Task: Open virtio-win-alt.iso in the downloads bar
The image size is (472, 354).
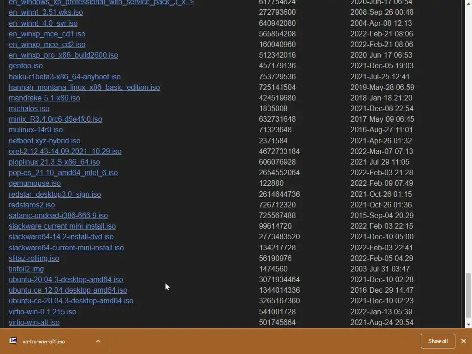Action: pyautogui.click(x=44, y=342)
